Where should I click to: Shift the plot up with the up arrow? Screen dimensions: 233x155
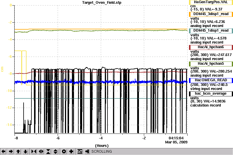click(18, 152)
